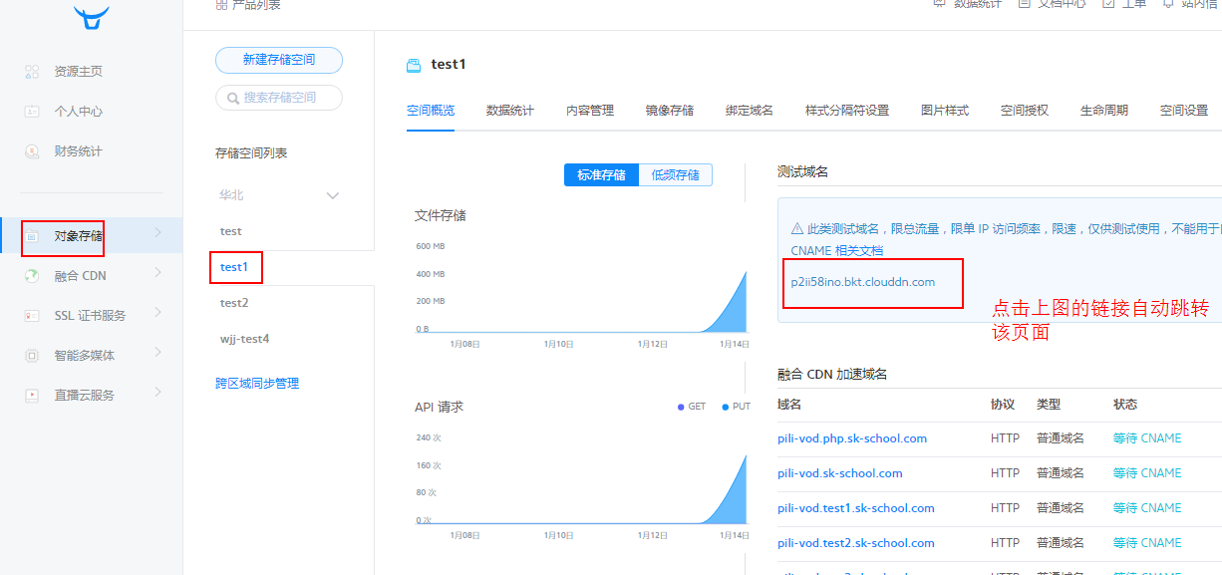Click the 融合 CDN sidebar icon
The height and width of the screenshot is (575, 1222).
coord(32,276)
